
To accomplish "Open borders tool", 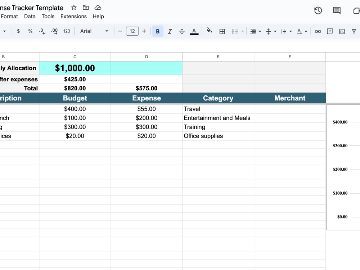I will (222, 31).
